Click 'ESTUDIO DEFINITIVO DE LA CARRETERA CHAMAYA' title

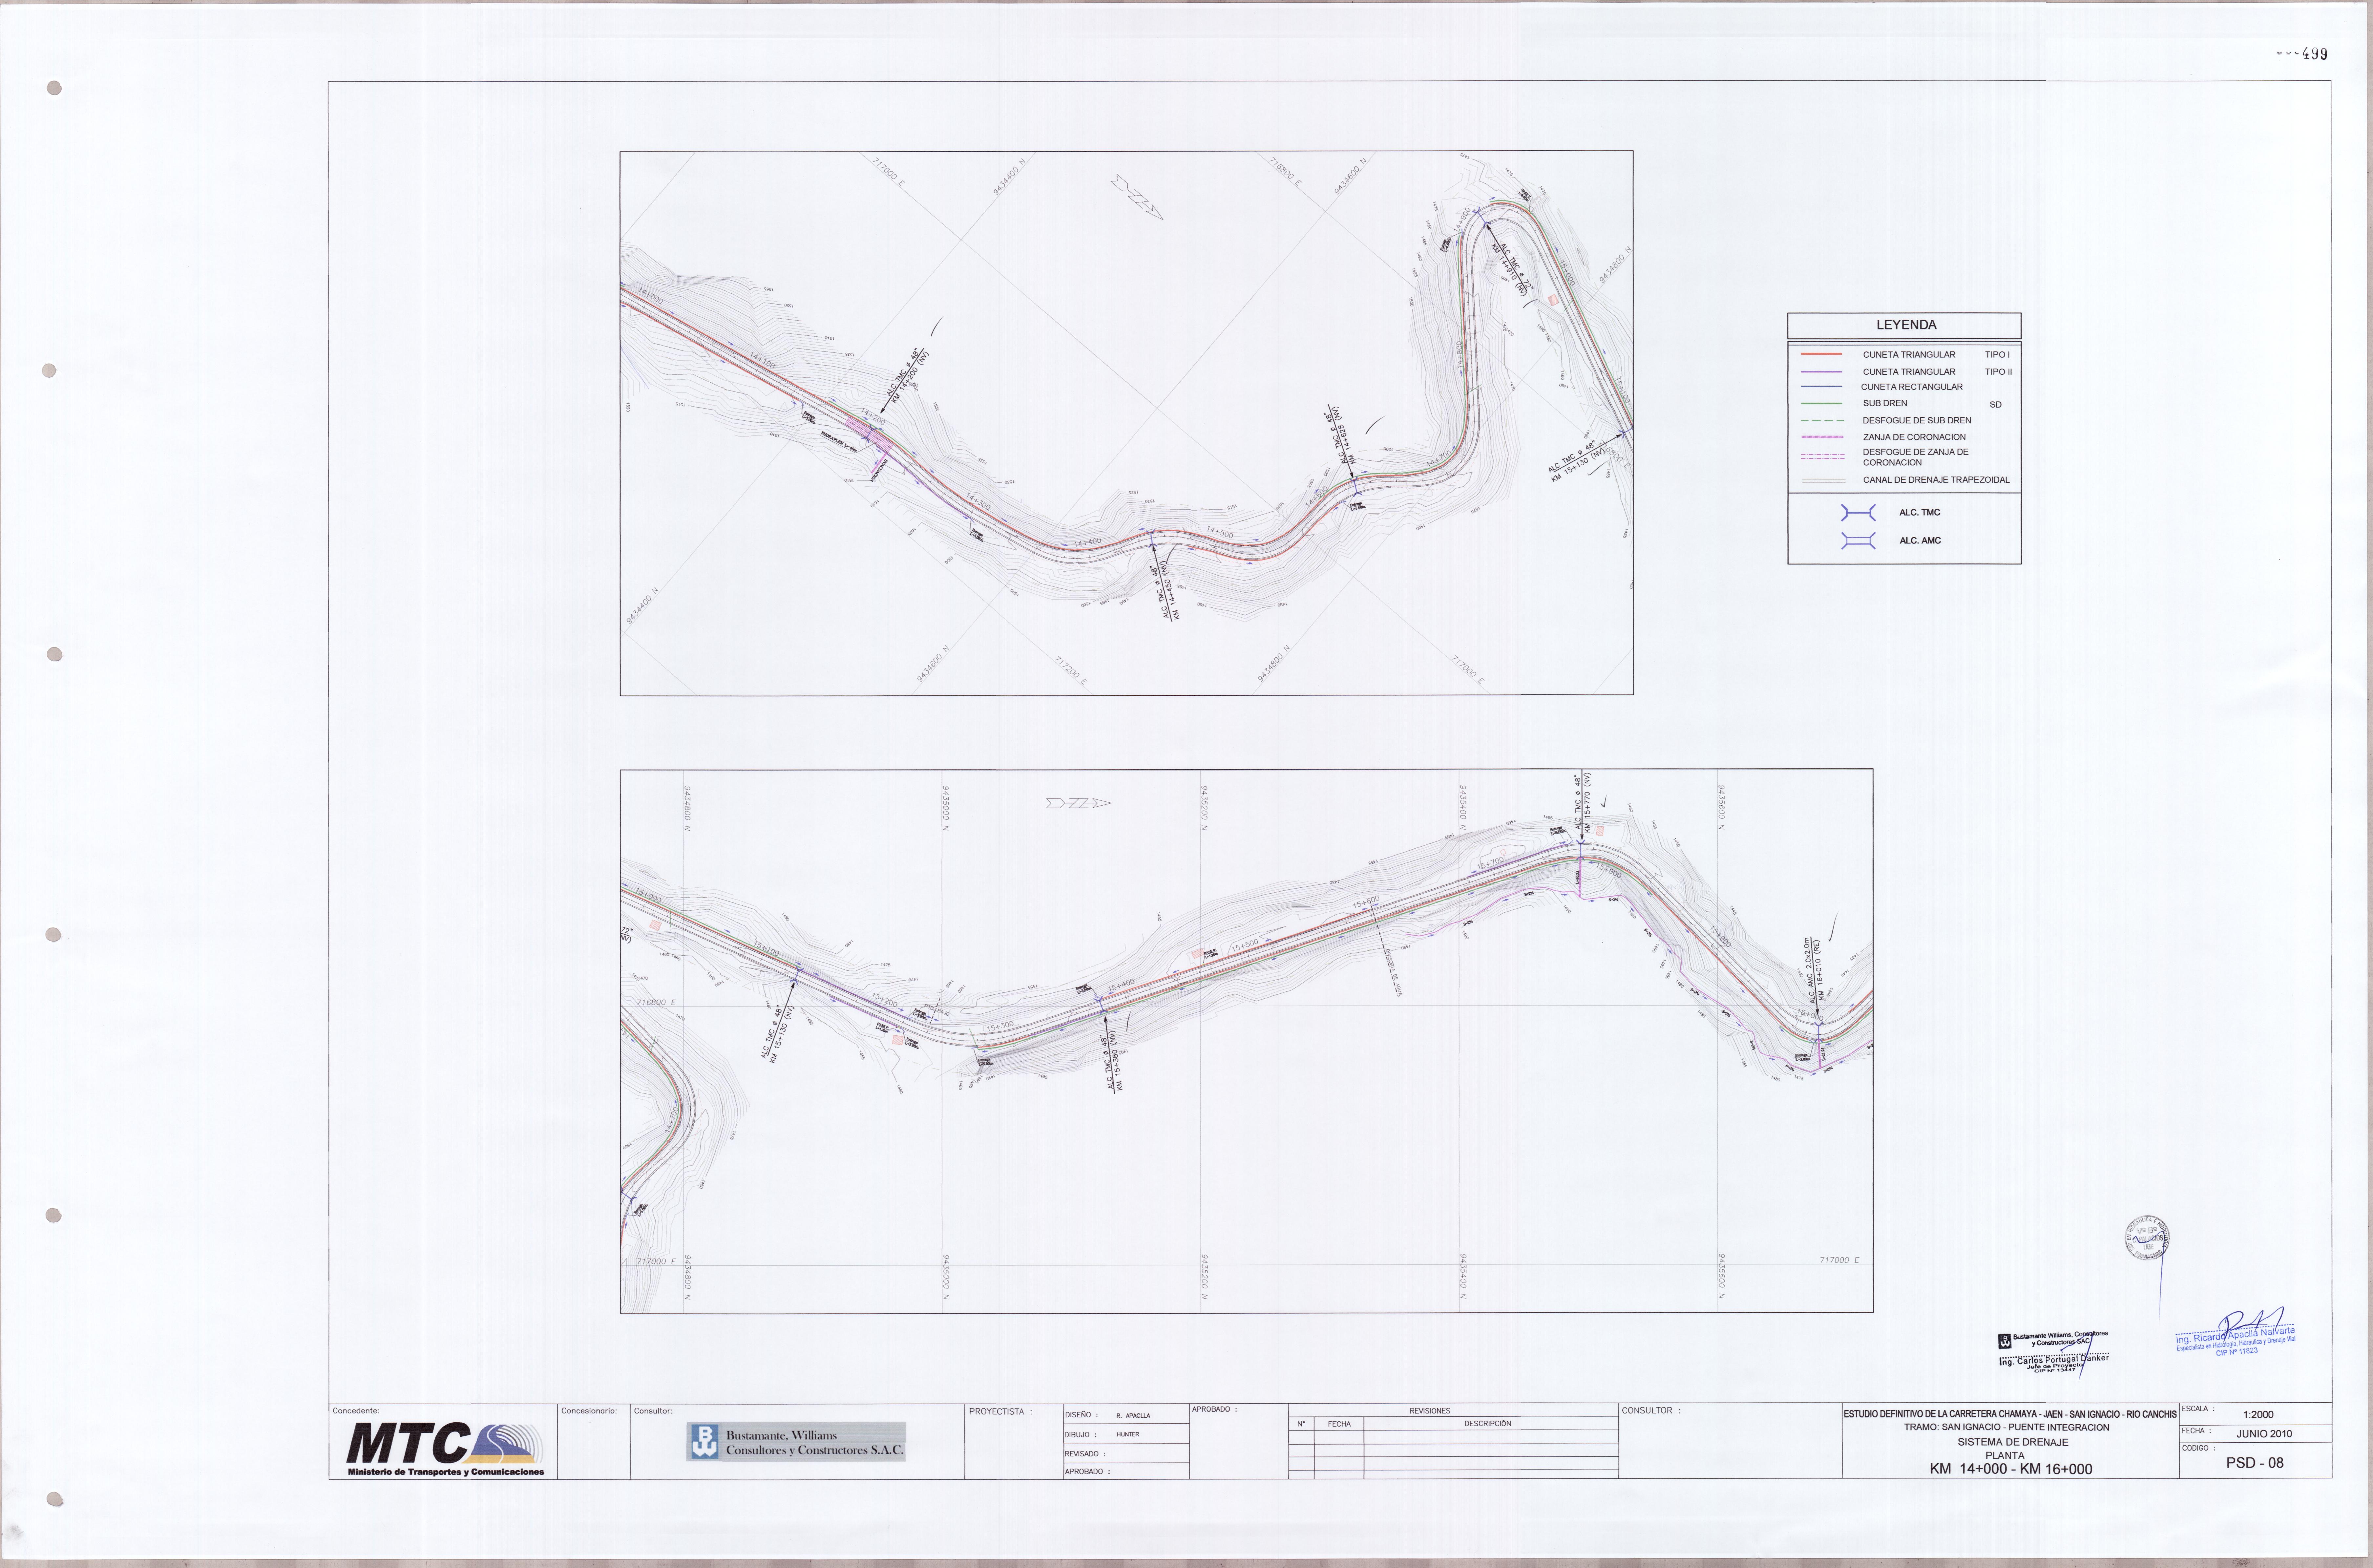click(x=2010, y=1414)
